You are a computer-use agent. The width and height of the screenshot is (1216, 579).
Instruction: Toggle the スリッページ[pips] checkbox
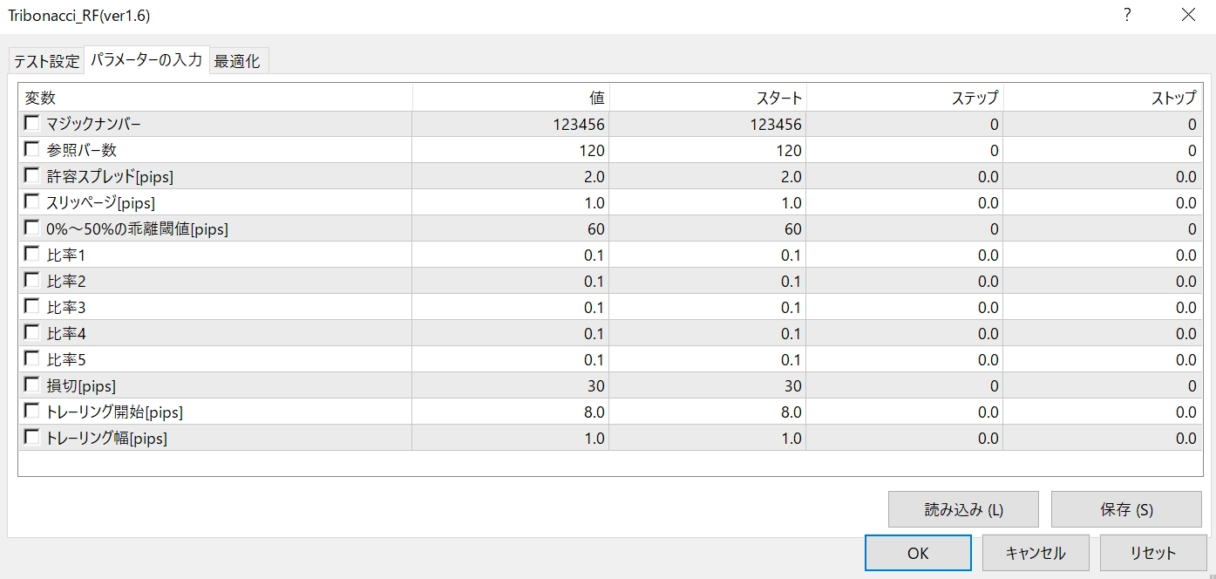pos(32,201)
